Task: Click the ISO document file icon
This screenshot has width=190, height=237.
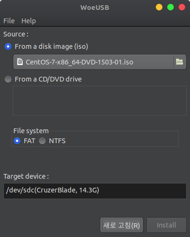Action: [x=20, y=62]
